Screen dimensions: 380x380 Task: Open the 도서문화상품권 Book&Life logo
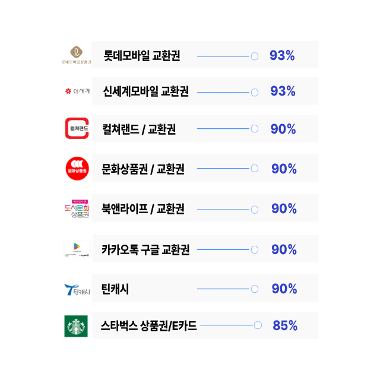click(x=77, y=208)
